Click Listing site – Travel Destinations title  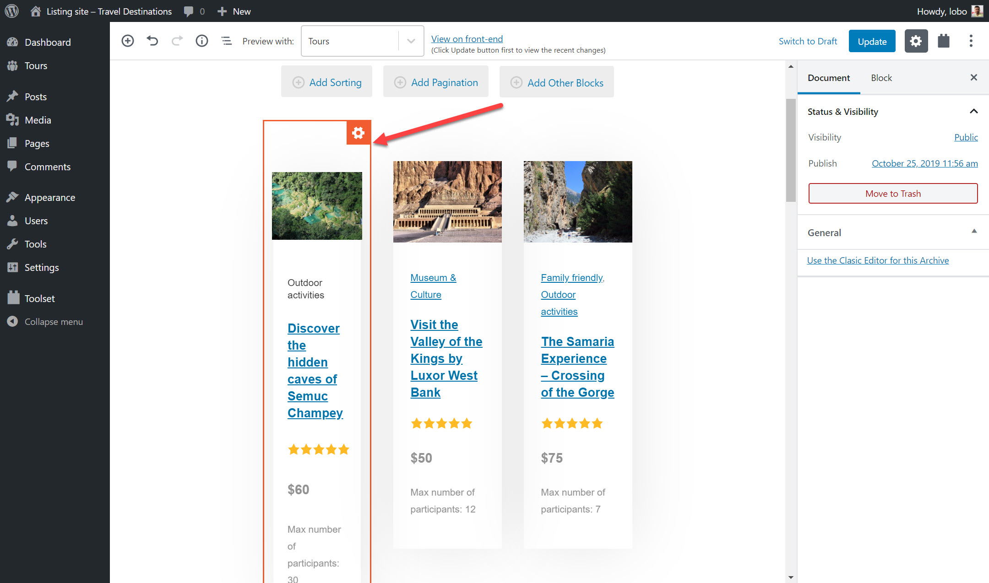(x=109, y=11)
